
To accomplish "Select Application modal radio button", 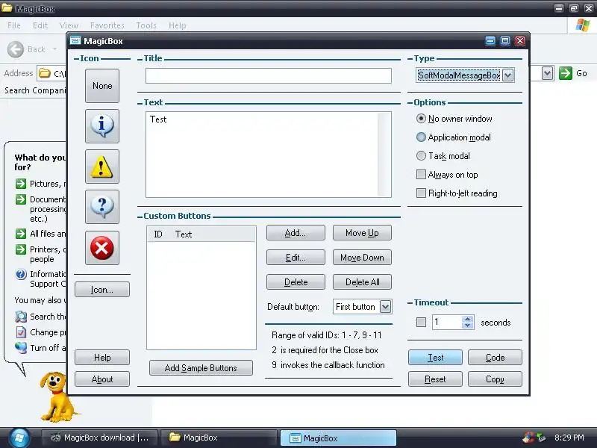I will point(421,137).
